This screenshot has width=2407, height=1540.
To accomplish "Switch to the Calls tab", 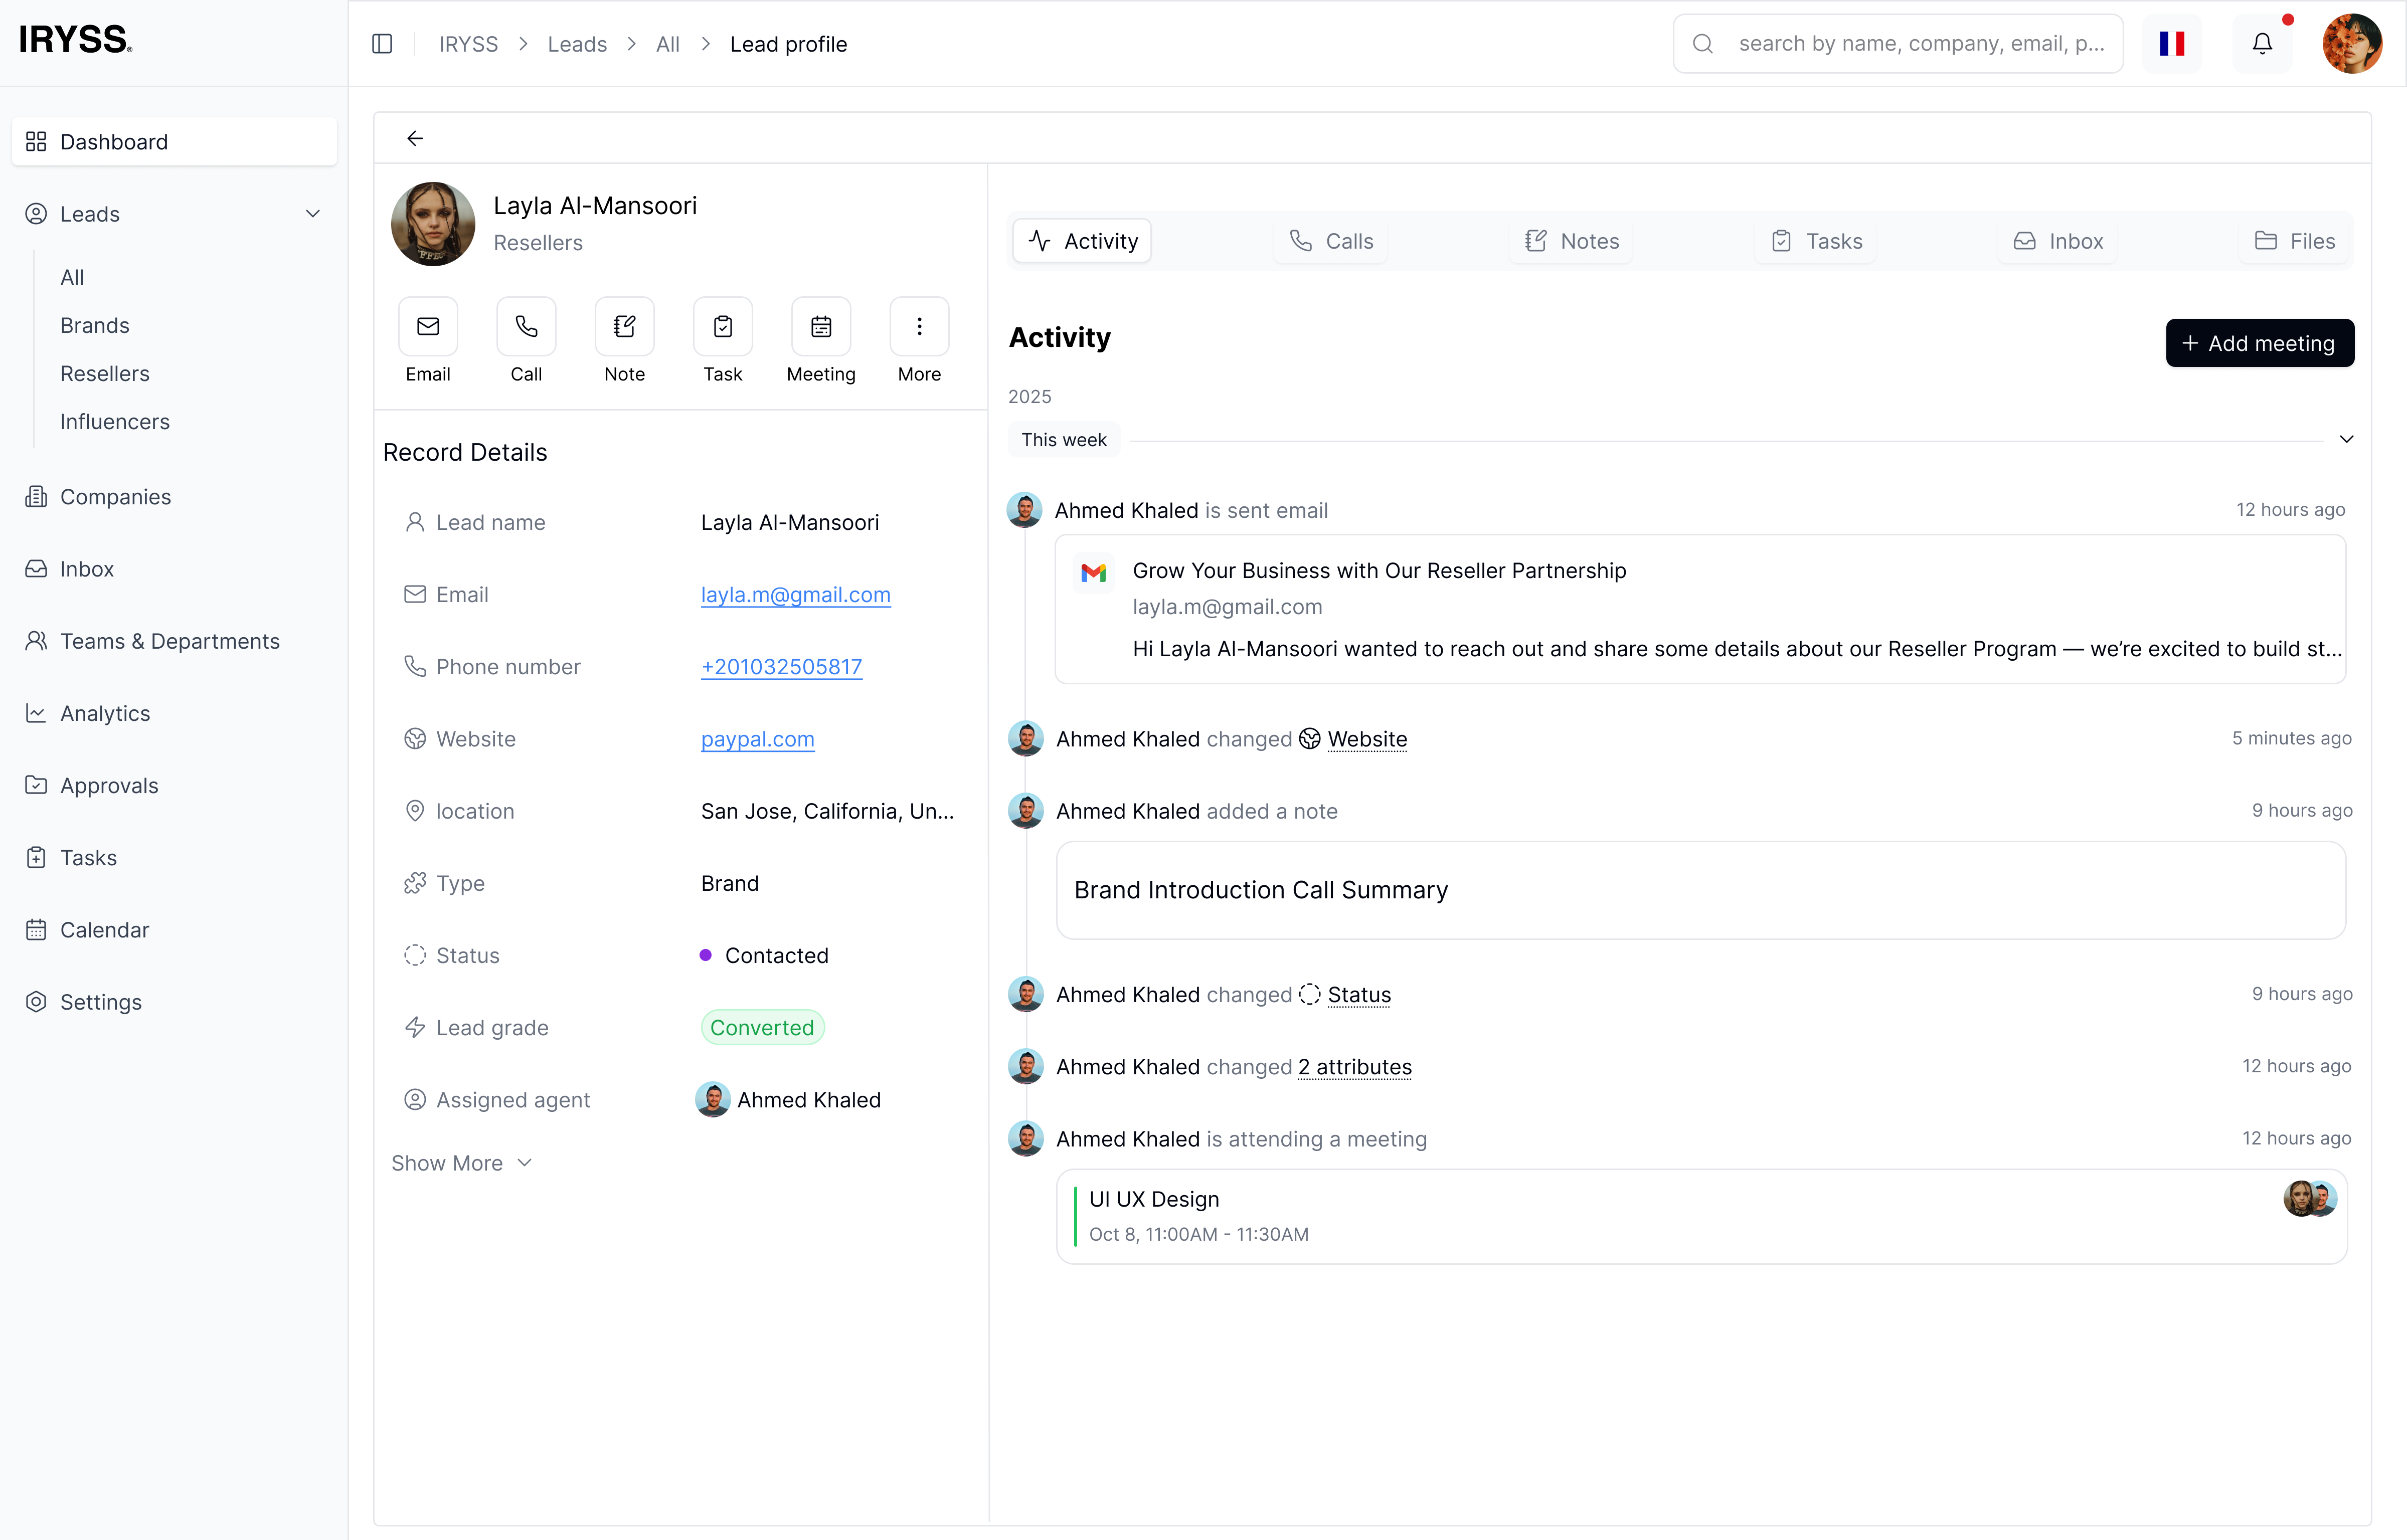I will (1331, 241).
